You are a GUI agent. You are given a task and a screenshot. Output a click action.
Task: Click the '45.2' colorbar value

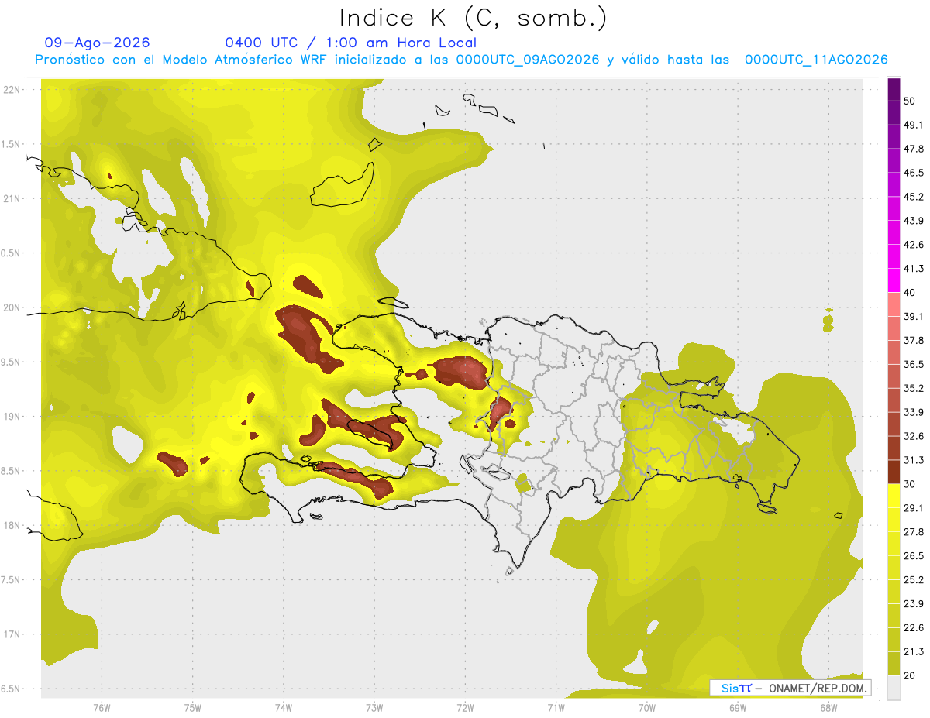pos(914,197)
